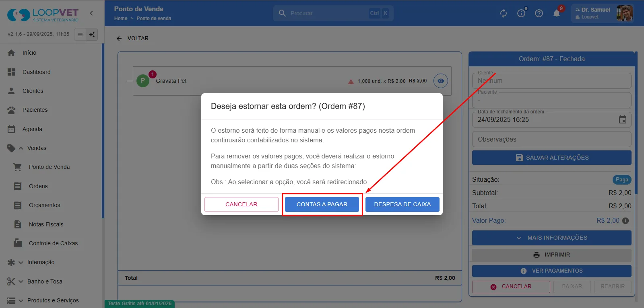Viewport: 644px width, 308px height.
Task: Click the sparkle AI icon near version
Action: coord(92,35)
